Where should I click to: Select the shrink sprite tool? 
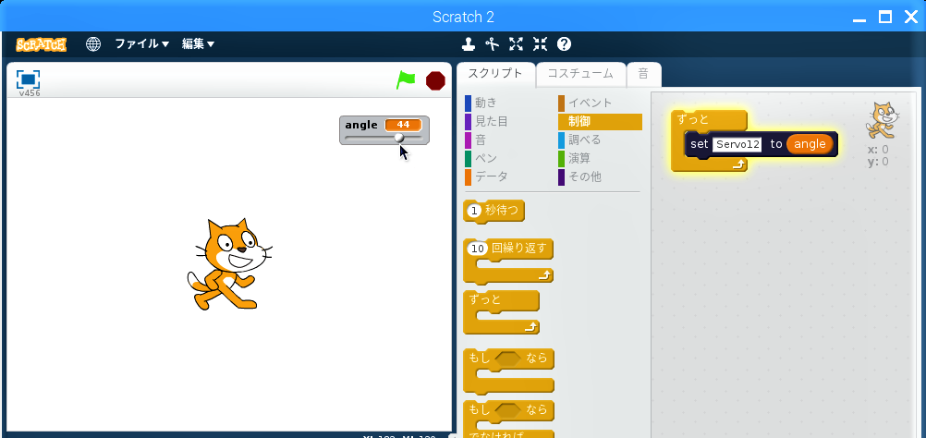pyautogui.click(x=540, y=43)
